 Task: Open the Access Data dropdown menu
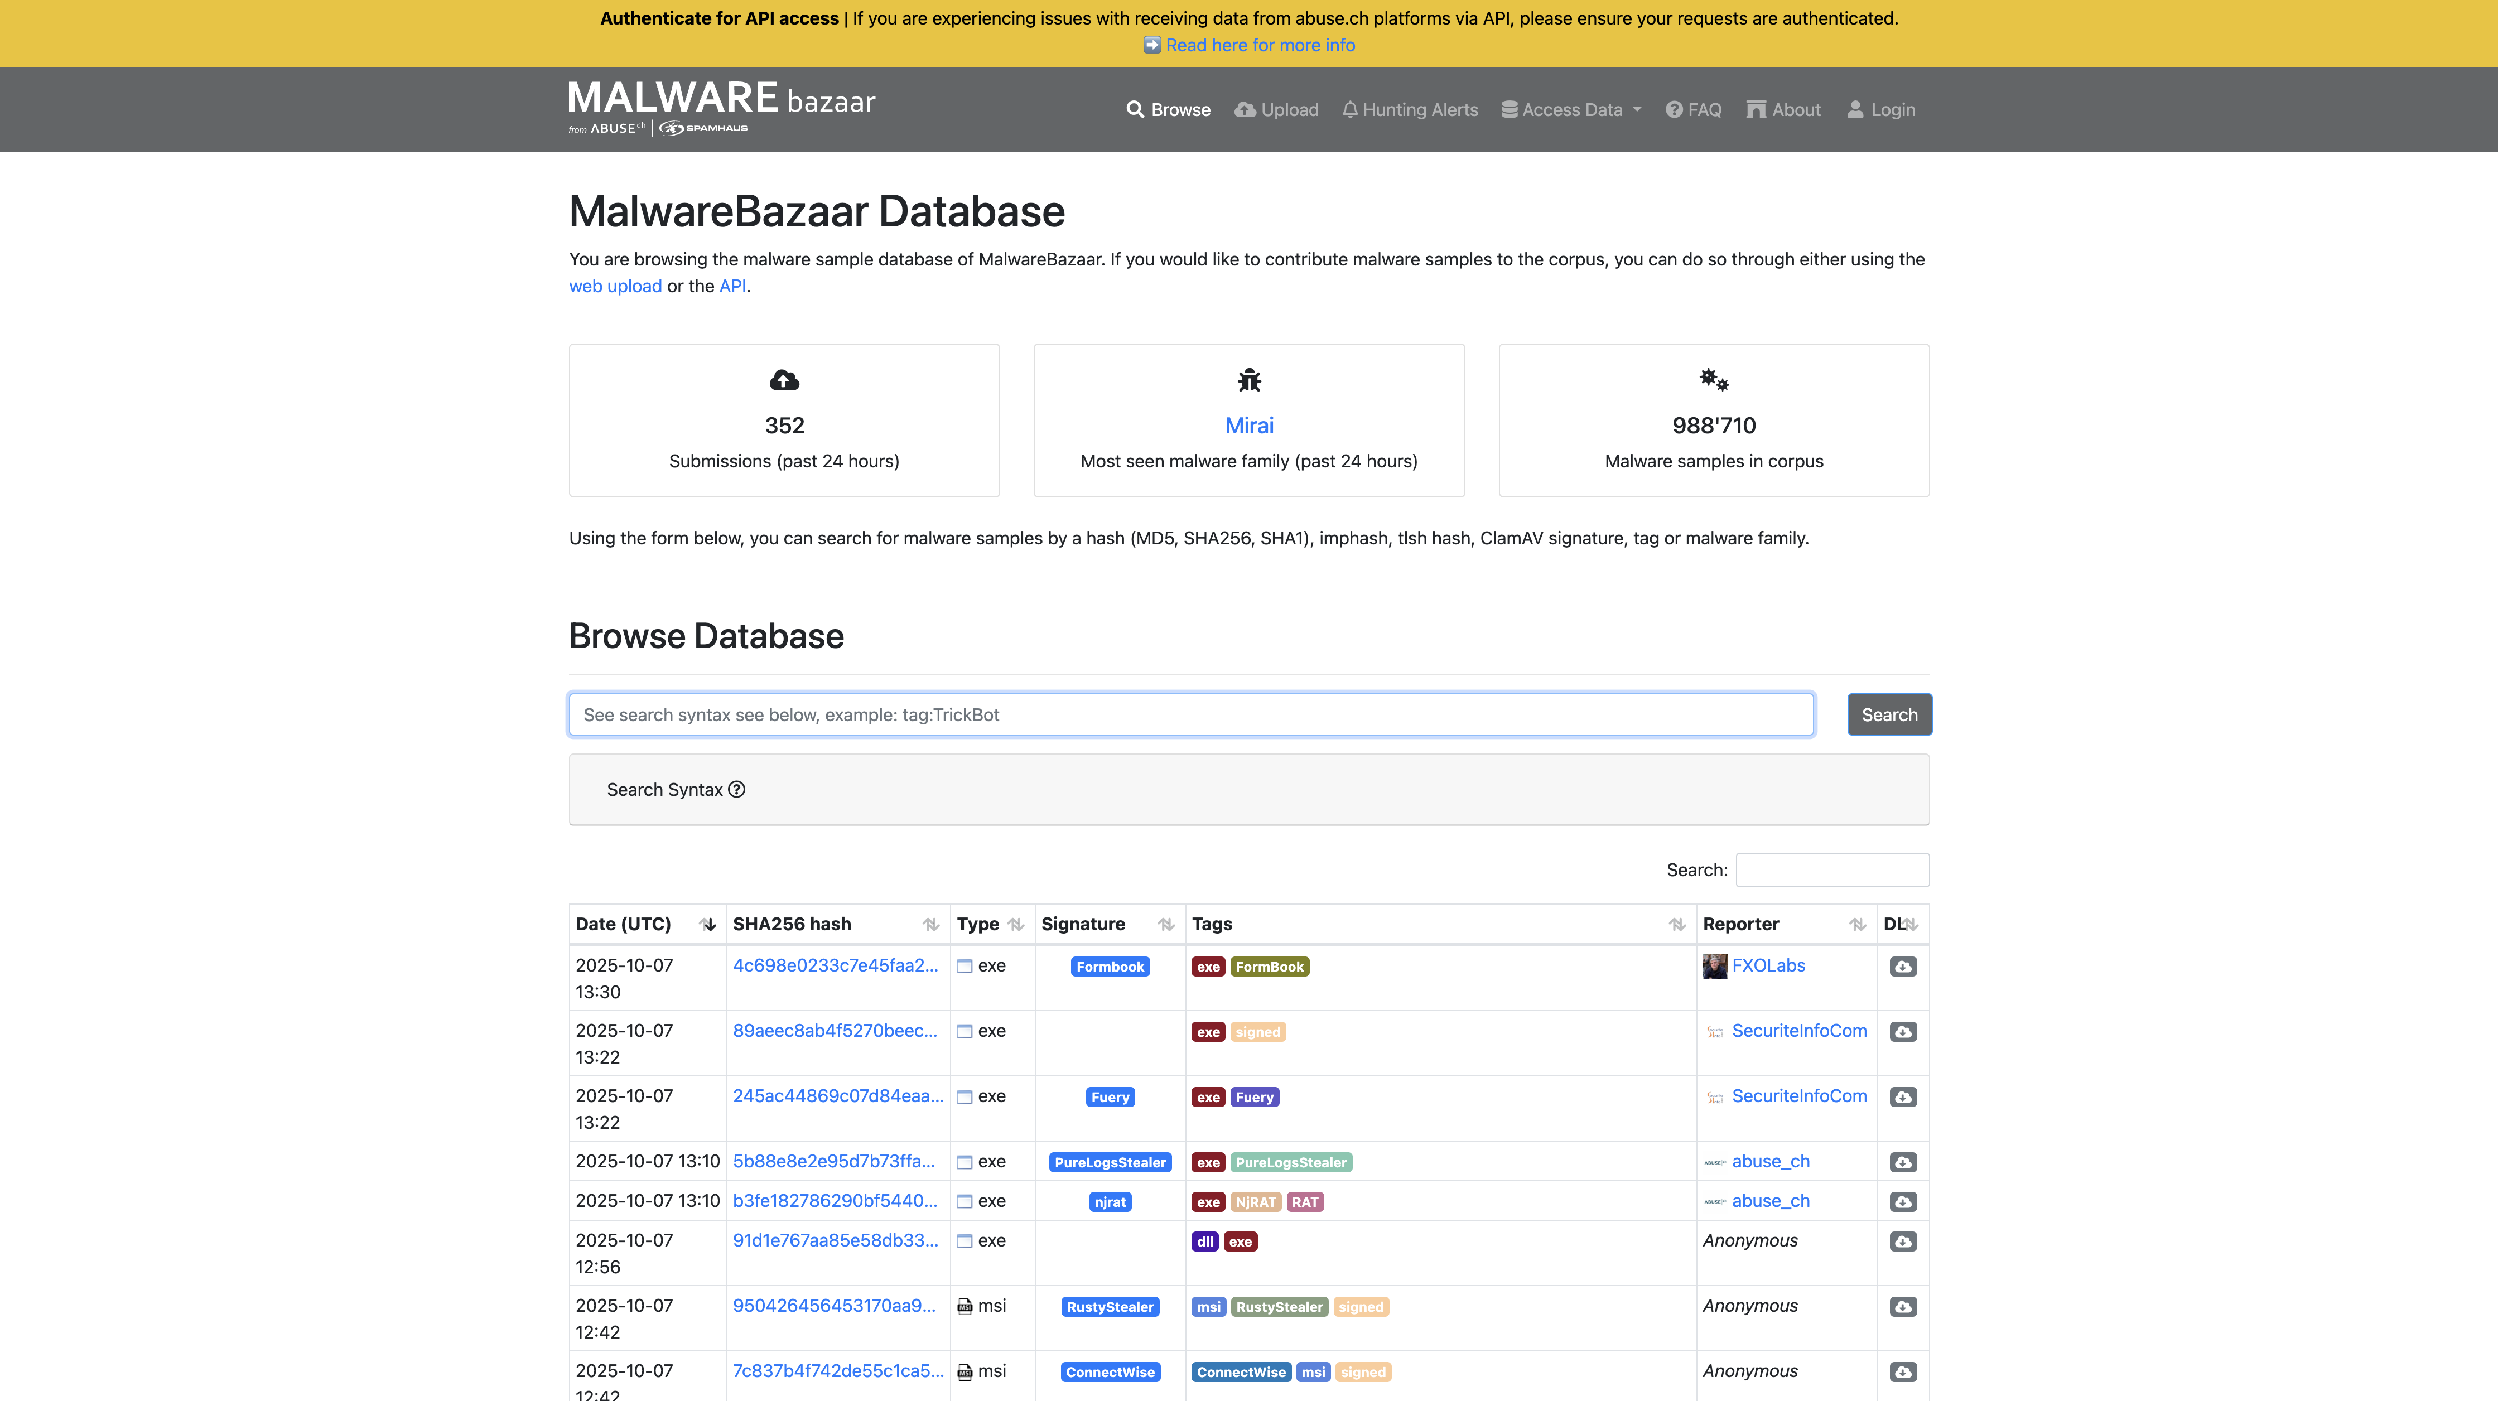[1572, 109]
